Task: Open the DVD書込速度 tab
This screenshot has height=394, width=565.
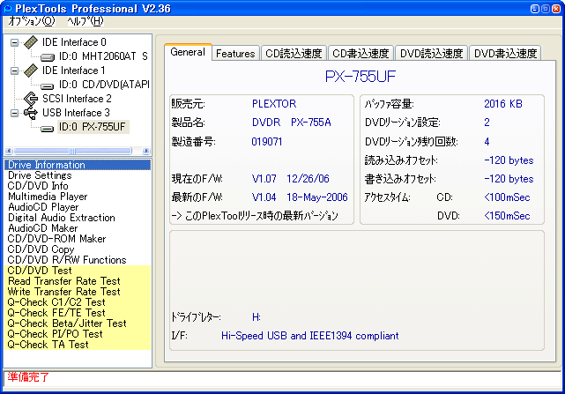Action: pos(505,54)
